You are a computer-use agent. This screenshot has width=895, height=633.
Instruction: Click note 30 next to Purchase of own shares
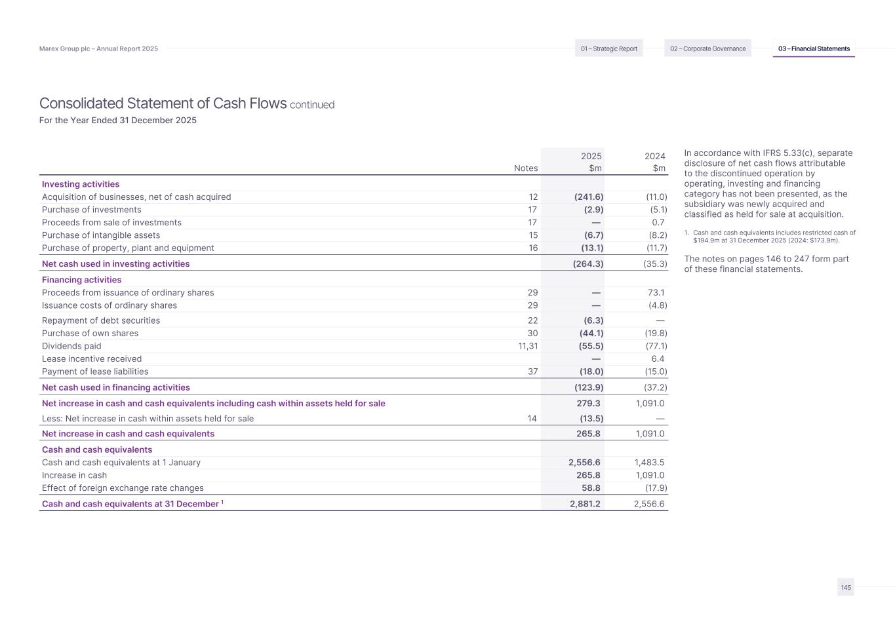533,334
